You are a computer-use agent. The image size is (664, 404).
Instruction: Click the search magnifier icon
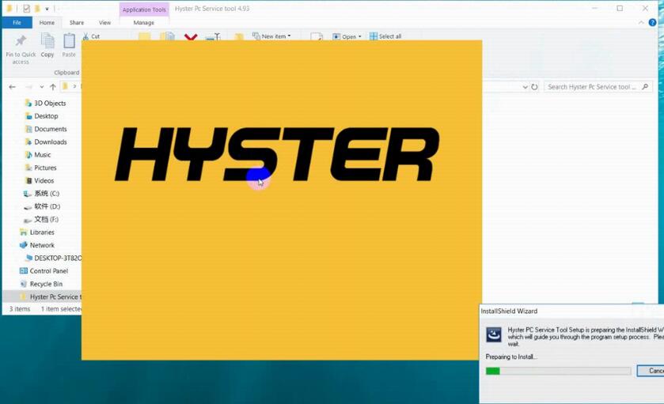click(645, 87)
